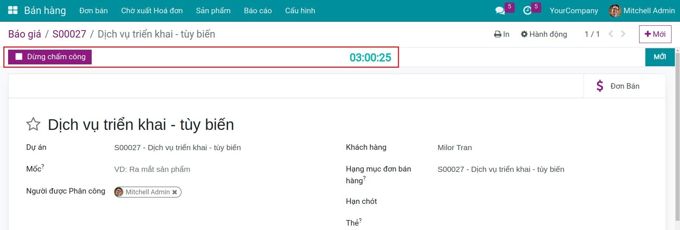The height and width of the screenshot is (230, 680).
Task: Click the Thẻ tags label
Action: tap(353, 223)
